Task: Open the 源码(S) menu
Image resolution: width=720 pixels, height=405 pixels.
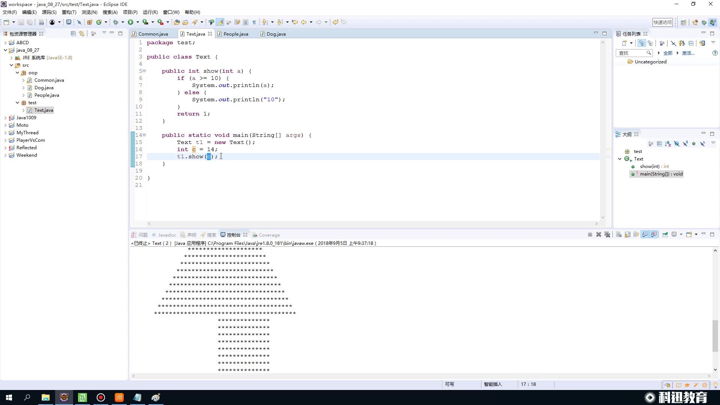Action: coord(49,12)
